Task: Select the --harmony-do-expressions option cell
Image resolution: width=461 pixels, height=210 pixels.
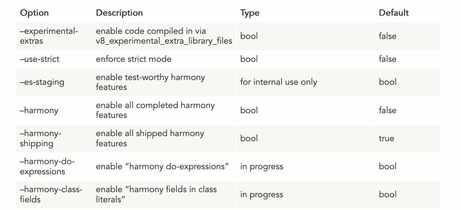Action: pyautogui.click(x=47, y=166)
